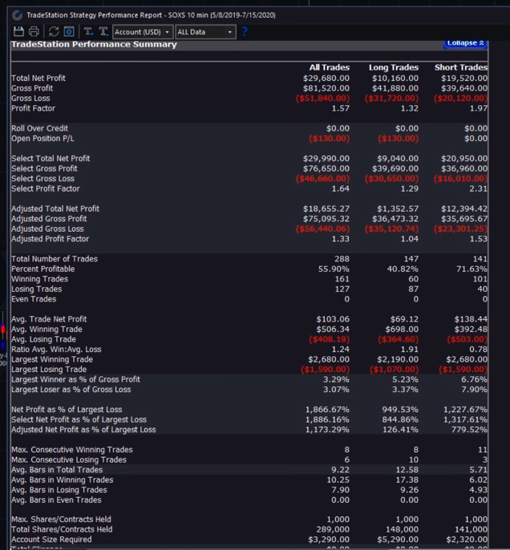Open the ALL Data dropdown
This screenshot has width=510, height=550.
(205, 32)
